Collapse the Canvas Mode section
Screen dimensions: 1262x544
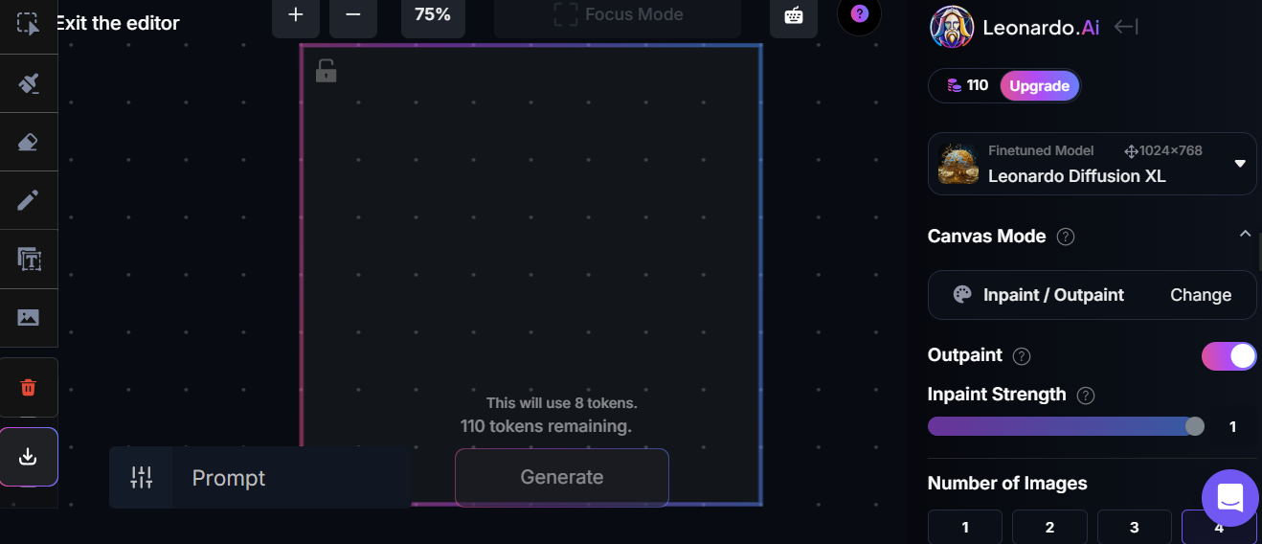click(1245, 234)
